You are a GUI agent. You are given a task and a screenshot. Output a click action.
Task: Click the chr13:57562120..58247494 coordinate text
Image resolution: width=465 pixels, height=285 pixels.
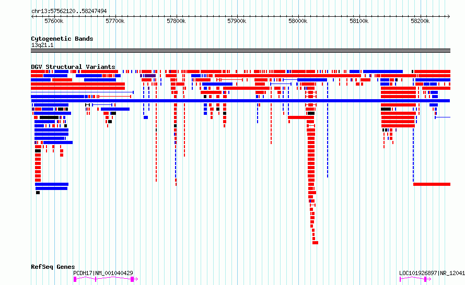point(69,11)
